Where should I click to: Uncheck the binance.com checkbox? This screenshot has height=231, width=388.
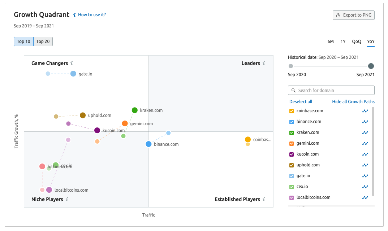292,122
